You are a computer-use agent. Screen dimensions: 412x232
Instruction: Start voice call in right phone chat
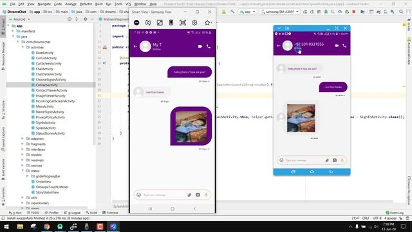tap(344, 46)
